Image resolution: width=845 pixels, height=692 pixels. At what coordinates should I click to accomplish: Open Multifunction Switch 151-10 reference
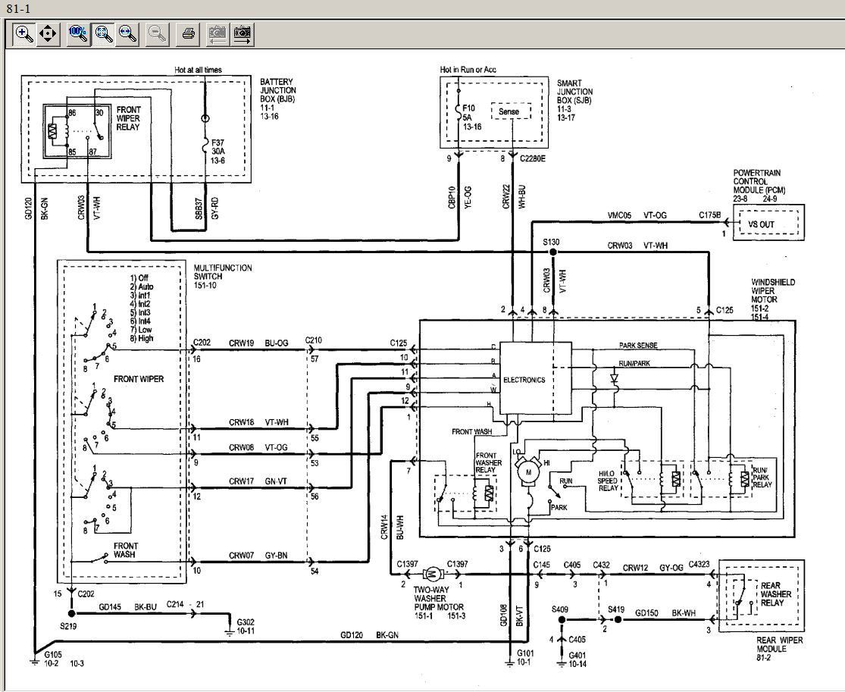click(223, 276)
